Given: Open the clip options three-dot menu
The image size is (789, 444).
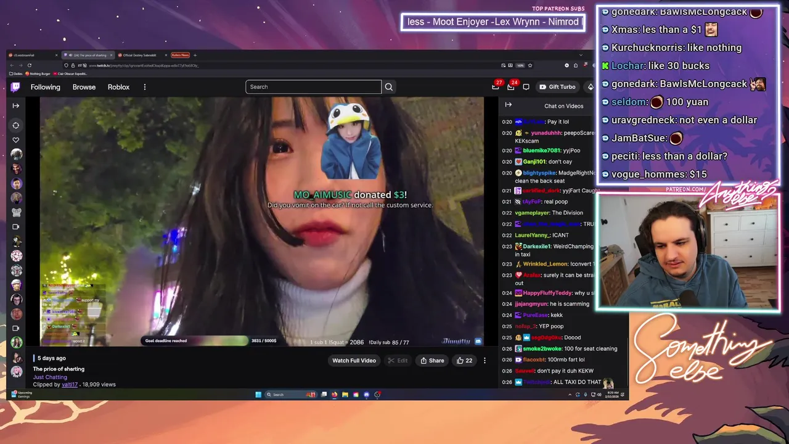Looking at the screenshot, I should coord(484,361).
